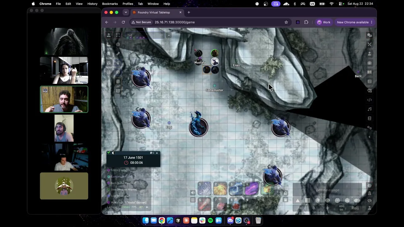Trigger hotbar macro slot 7 potion

[x=220, y=204]
